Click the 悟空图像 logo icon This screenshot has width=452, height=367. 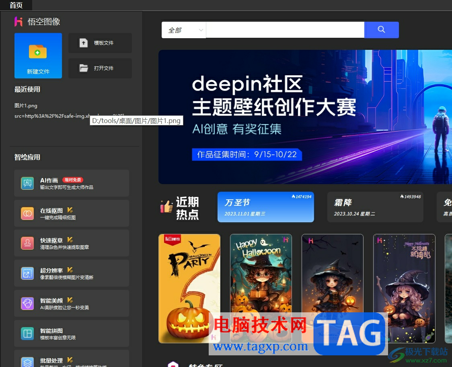tap(18, 22)
